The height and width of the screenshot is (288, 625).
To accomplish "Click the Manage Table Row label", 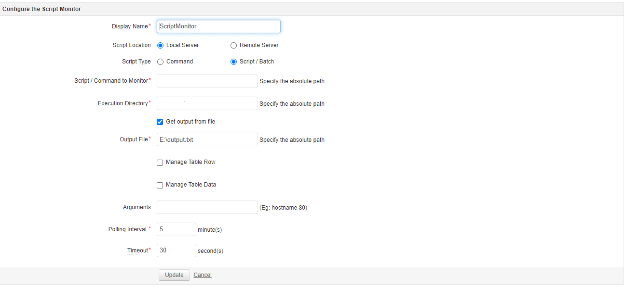I will click(x=190, y=162).
